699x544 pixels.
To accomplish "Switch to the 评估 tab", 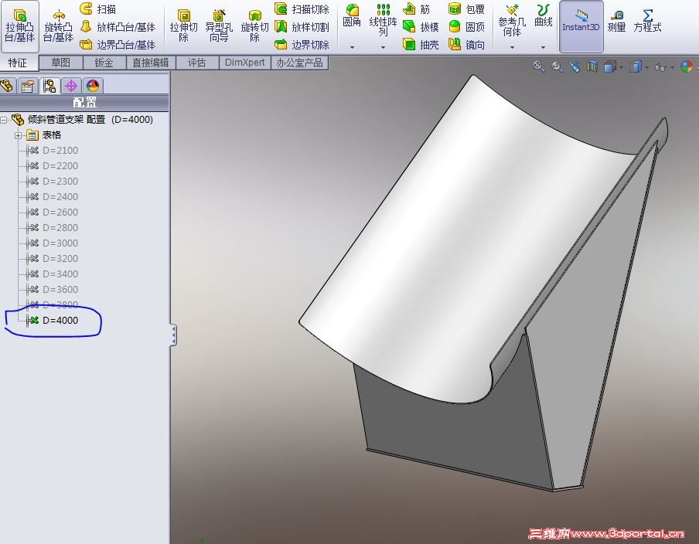I will (196, 63).
